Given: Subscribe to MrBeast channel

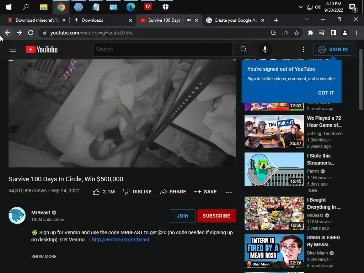Looking at the screenshot, I should [216, 216].
